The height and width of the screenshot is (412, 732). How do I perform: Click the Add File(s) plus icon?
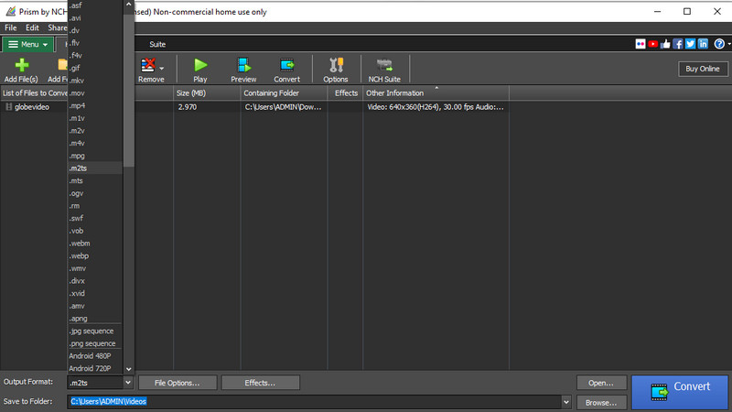pyautogui.click(x=22, y=65)
